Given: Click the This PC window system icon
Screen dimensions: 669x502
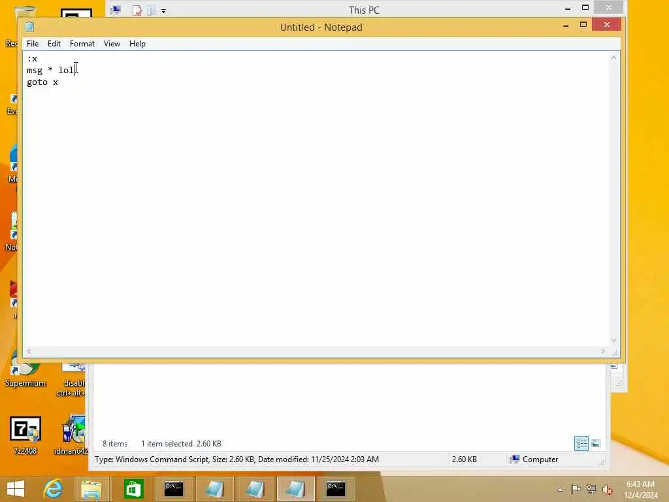Looking at the screenshot, I should [x=116, y=10].
